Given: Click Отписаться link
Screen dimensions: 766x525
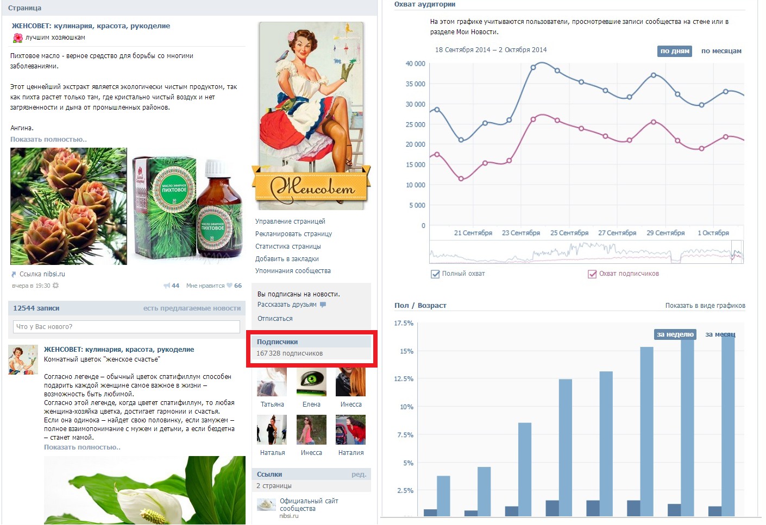Looking at the screenshot, I should click(275, 319).
